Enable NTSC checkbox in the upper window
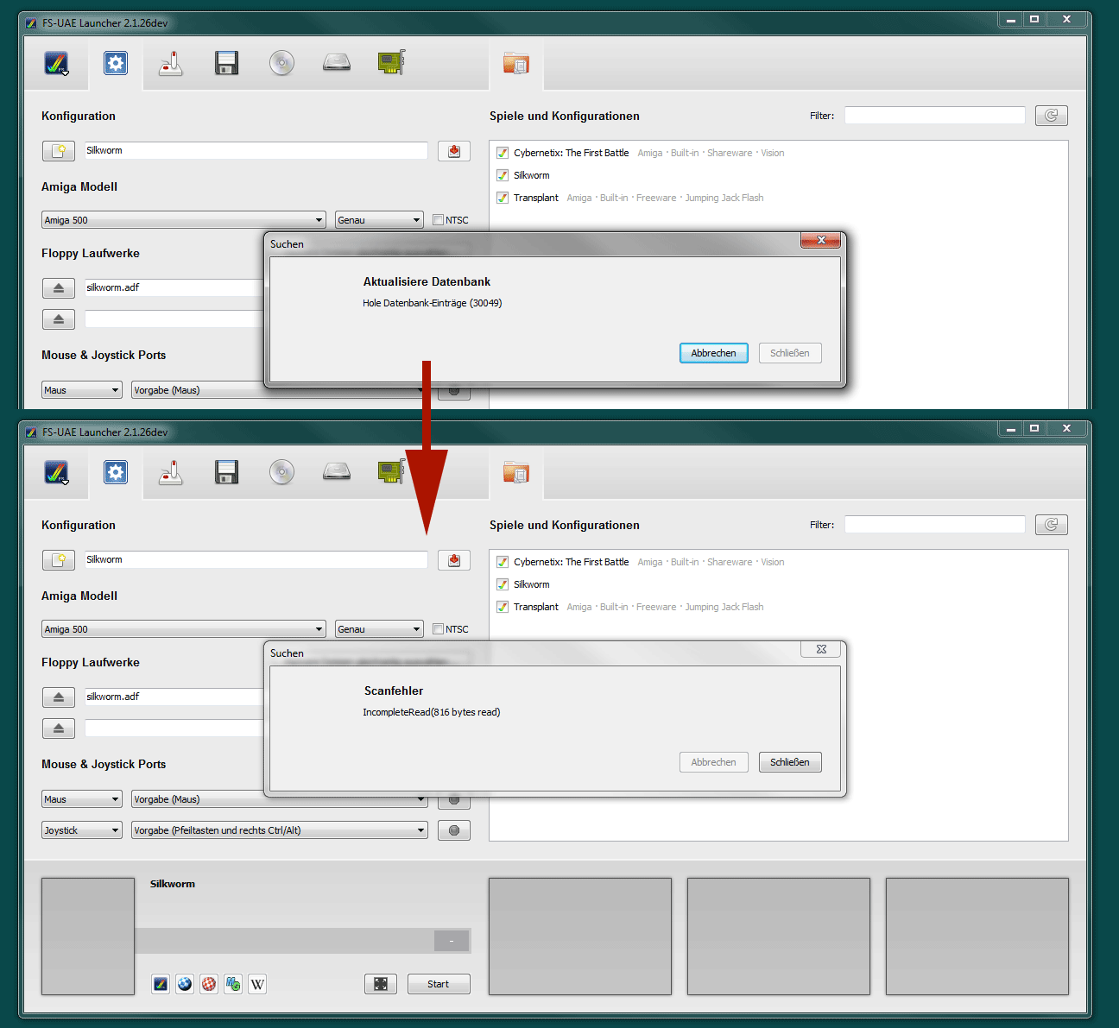 pyautogui.click(x=439, y=220)
